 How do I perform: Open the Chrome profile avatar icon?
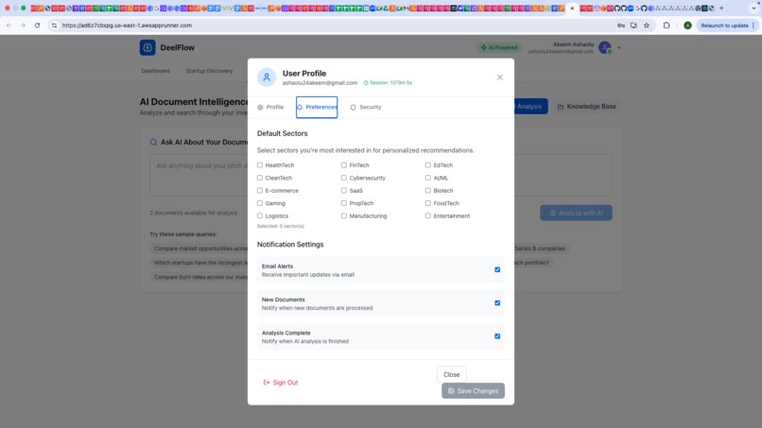(687, 26)
